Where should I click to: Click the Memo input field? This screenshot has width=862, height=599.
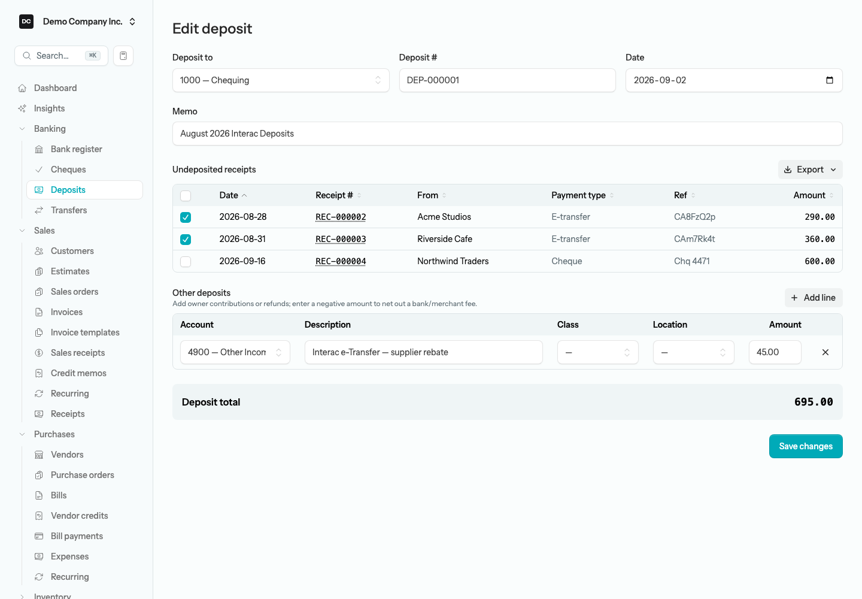click(x=508, y=134)
